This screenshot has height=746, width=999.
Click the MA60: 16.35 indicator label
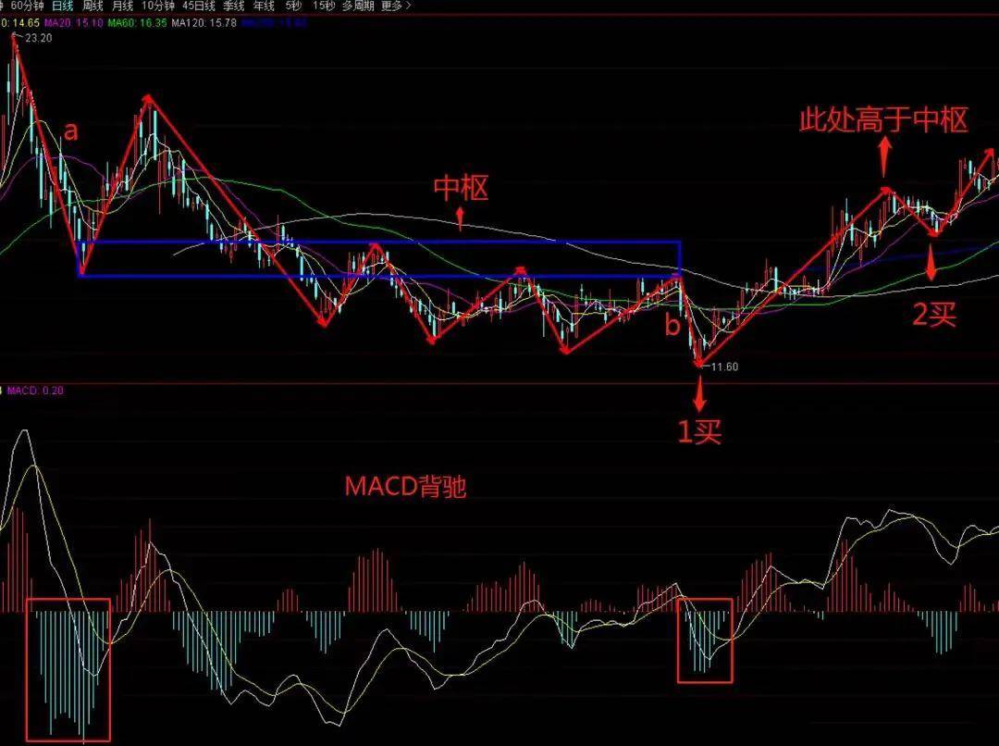point(138,23)
